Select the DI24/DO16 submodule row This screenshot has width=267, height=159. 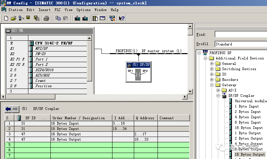click(x=47, y=70)
